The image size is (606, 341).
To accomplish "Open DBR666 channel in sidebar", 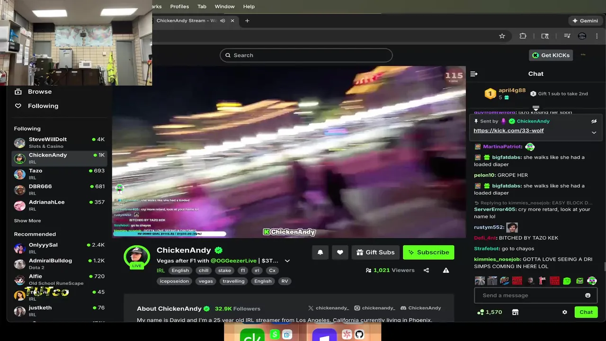I will pyautogui.click(x=59, y=189).
